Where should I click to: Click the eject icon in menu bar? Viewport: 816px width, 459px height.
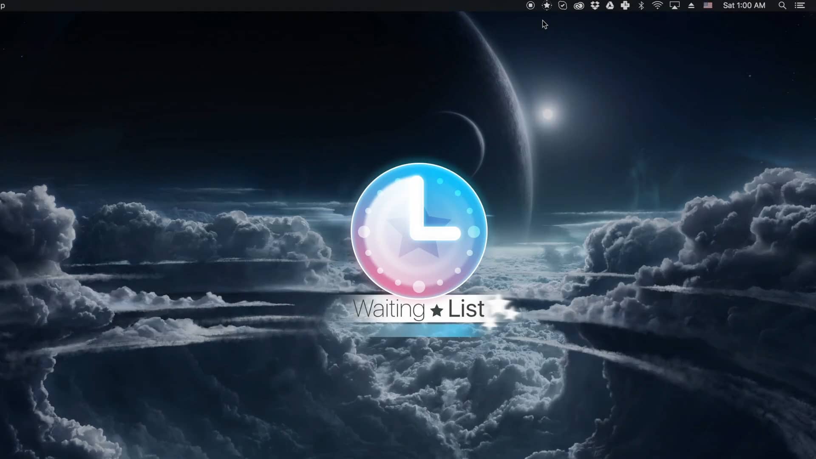point(691,6)
